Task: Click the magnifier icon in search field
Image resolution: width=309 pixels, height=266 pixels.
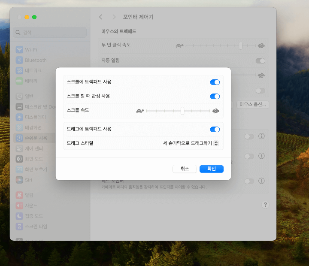Action: (x=18, y=33)
